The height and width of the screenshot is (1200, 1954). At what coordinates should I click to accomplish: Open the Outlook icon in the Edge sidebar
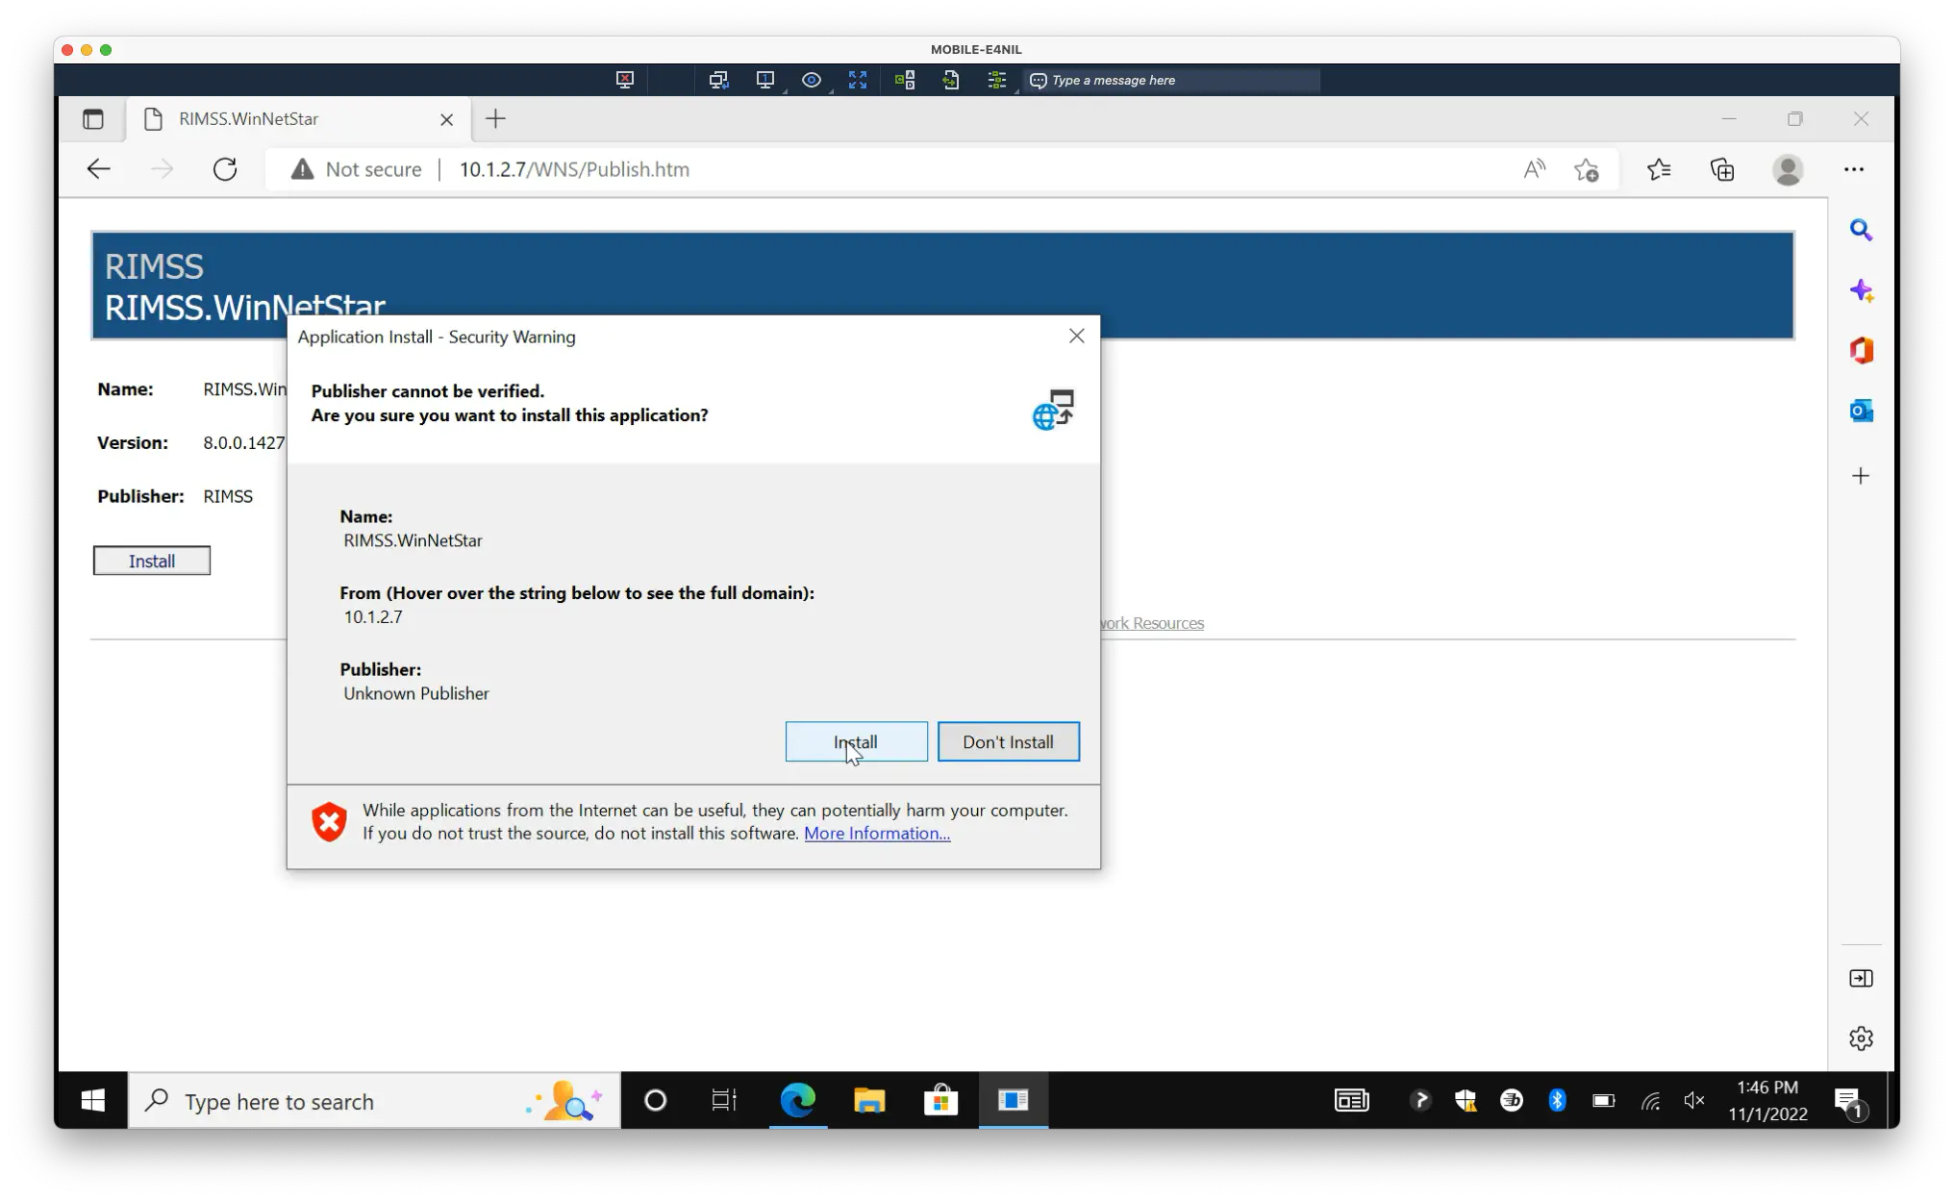pos(1861,411)
